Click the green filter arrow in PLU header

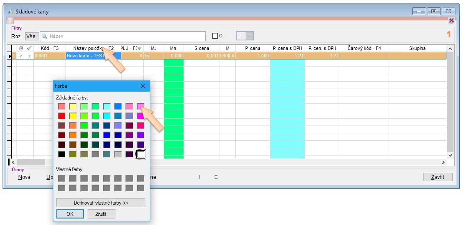[x=140, y=49]
